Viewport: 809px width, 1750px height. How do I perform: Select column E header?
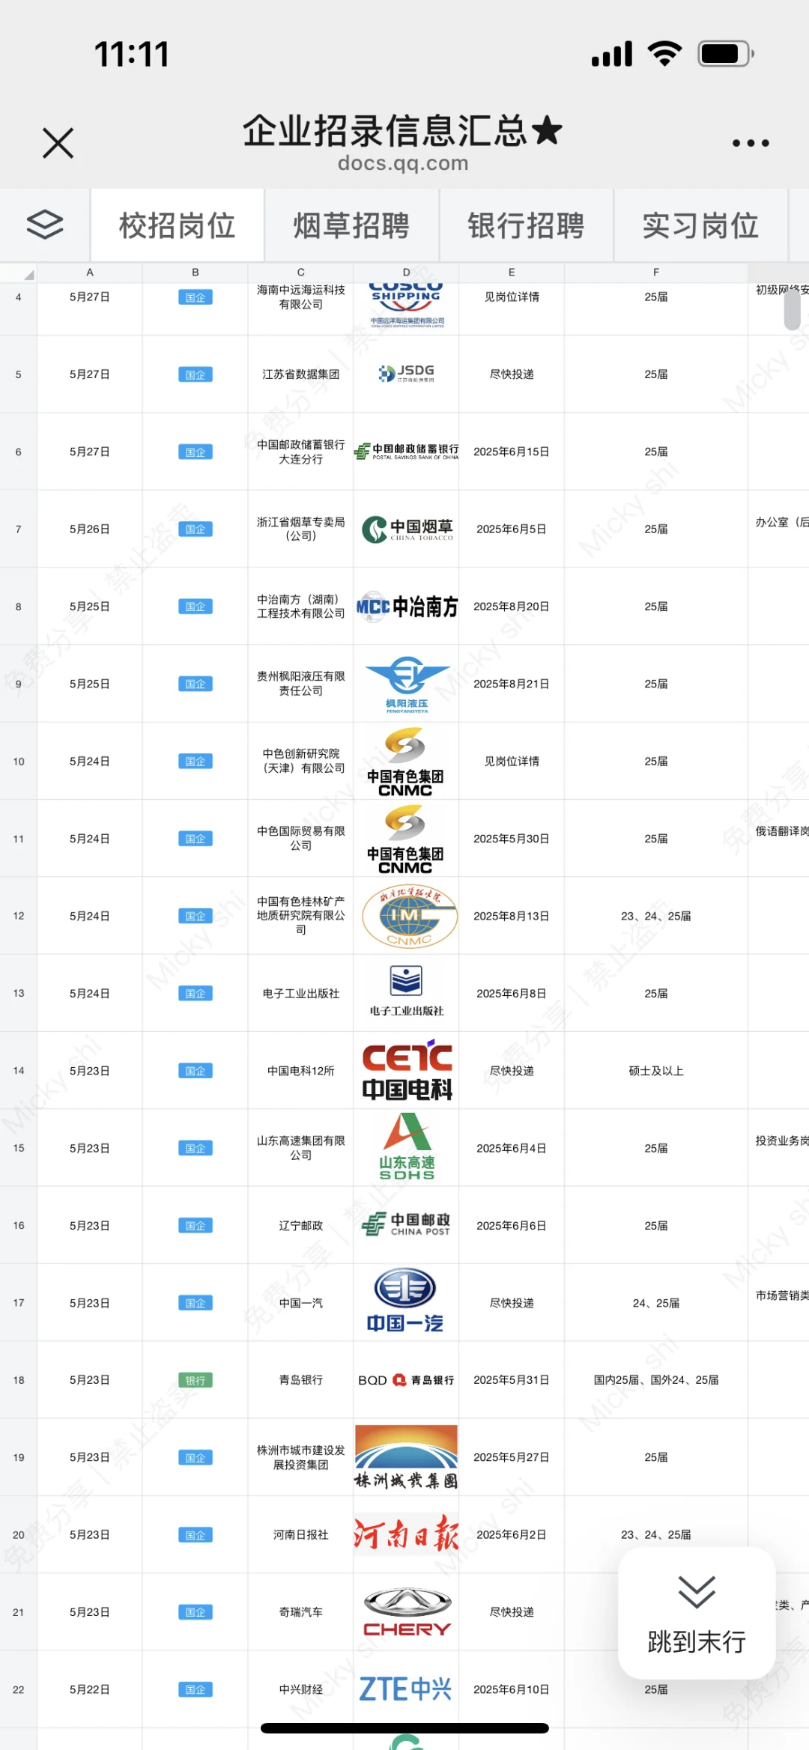tap(512, 273)
